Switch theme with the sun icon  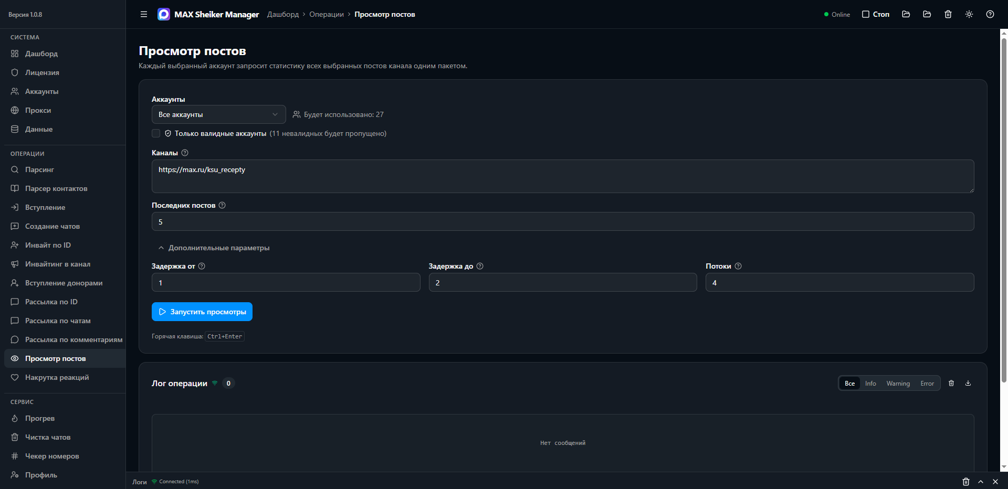click(969, 14)
